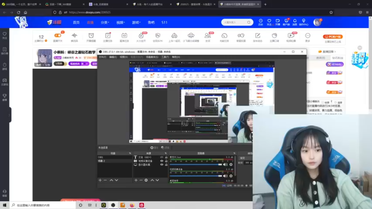Screen dimensions: 372x209
Task: Mute the first mixer channel speaker
Action: [x=225, y=164]
